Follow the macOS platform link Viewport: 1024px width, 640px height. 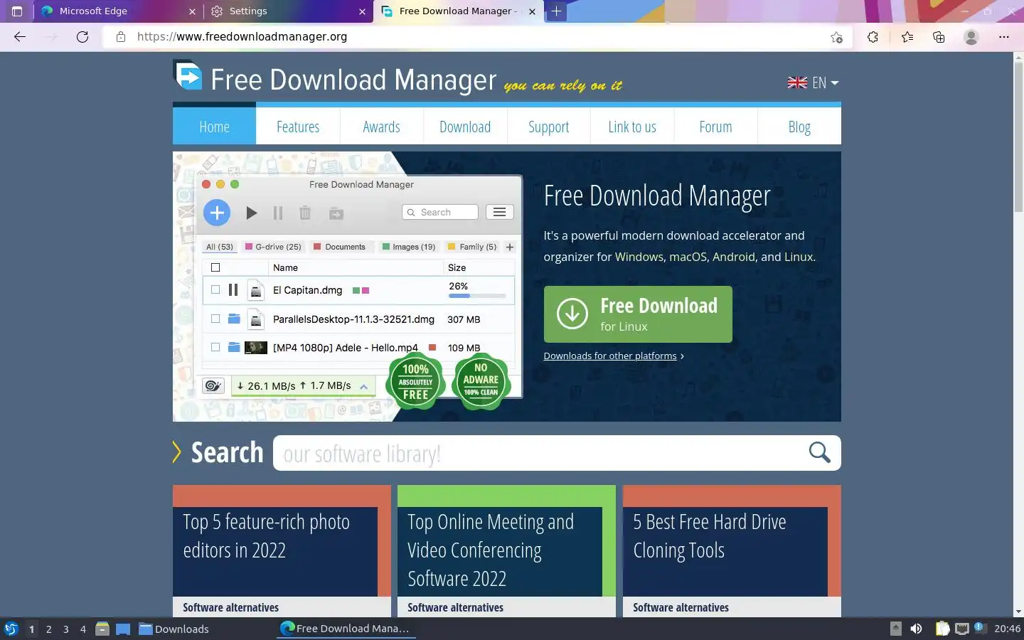pyautogui.click(x=688, y=257)
